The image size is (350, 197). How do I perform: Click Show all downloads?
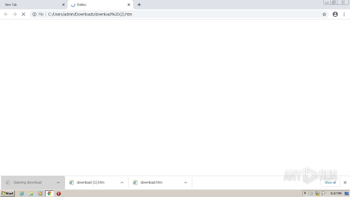pos(330,182)
